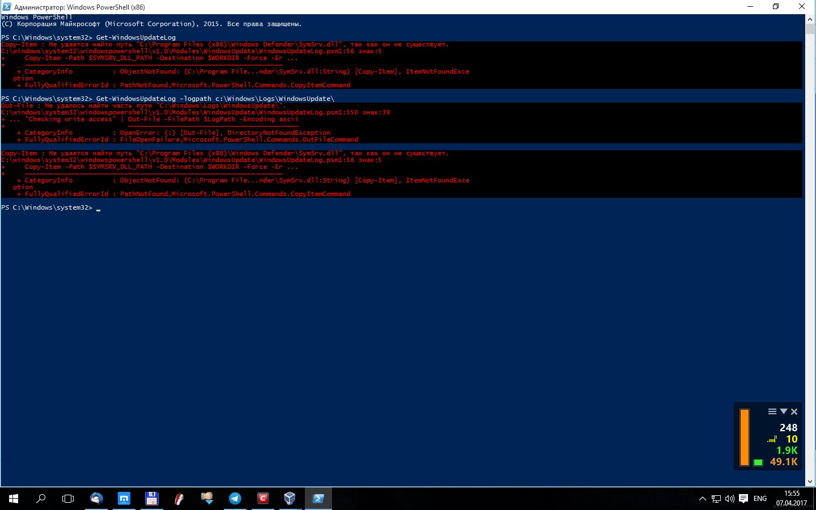This screenshot has height=510, width=816.
Task: Collapse the monitor widget with the triangle
Action: [x=784, y=411]
